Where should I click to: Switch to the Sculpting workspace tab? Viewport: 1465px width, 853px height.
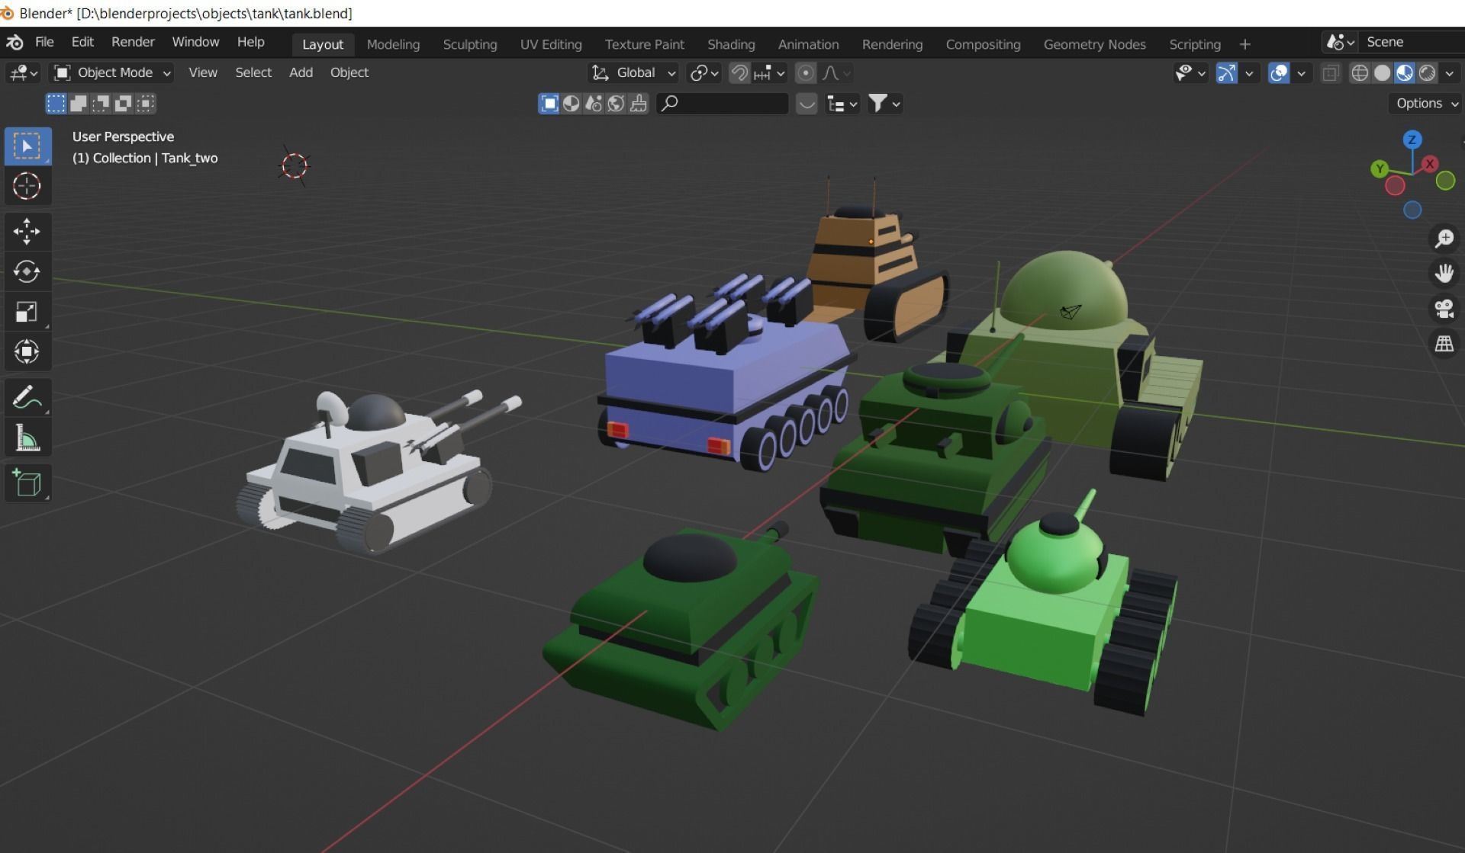(470, 44)
